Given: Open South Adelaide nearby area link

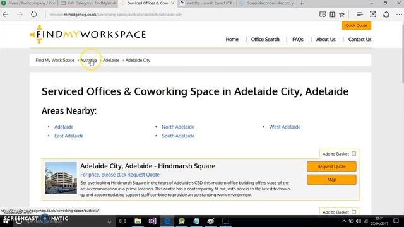Looking at the screenshot, I should click(x=178, y=136).
